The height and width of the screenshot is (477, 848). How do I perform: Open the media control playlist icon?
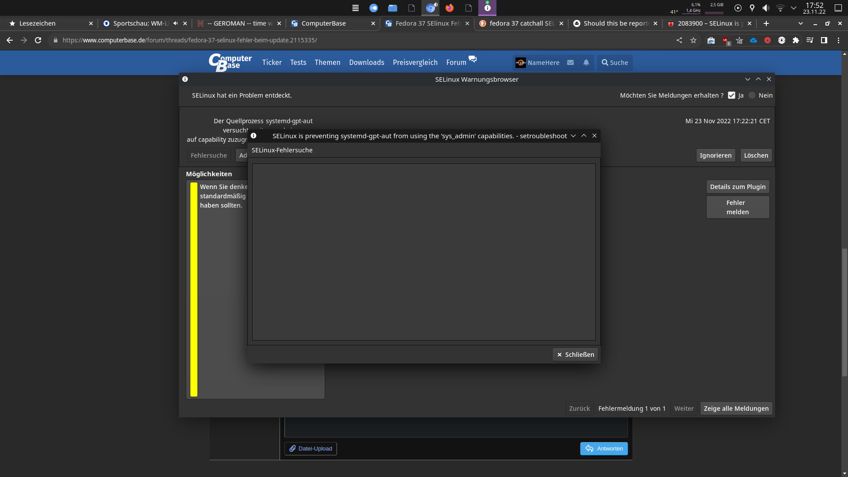tap(810, 40)
